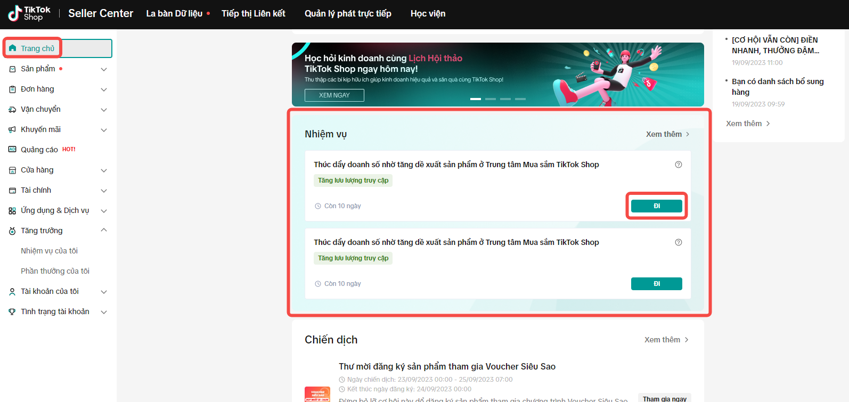Click the Khuyến mãi megaphone icon

(12, 130)
